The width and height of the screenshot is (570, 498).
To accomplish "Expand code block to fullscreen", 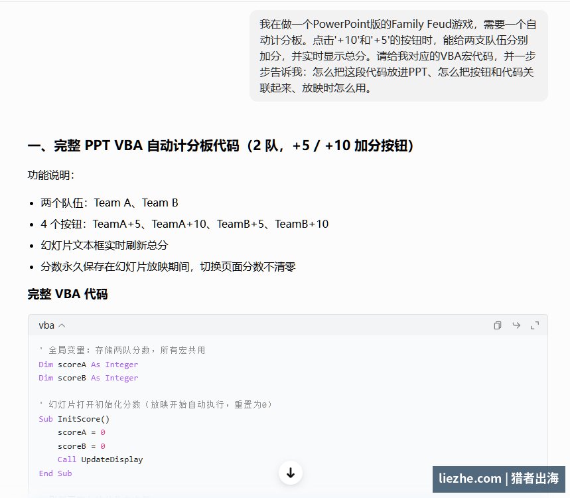I will pos(535,325).
